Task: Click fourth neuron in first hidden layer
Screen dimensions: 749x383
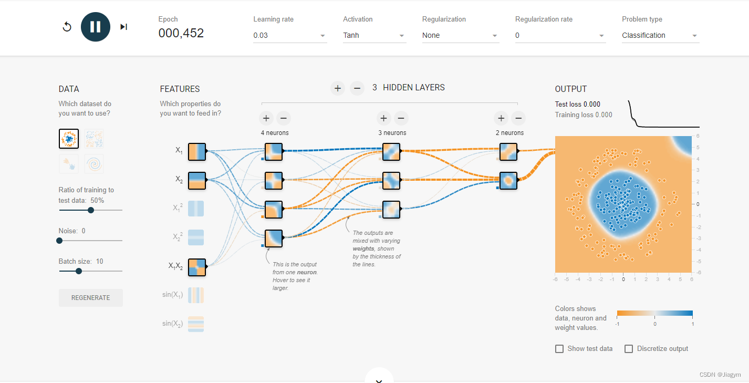Action: point(274,239)
